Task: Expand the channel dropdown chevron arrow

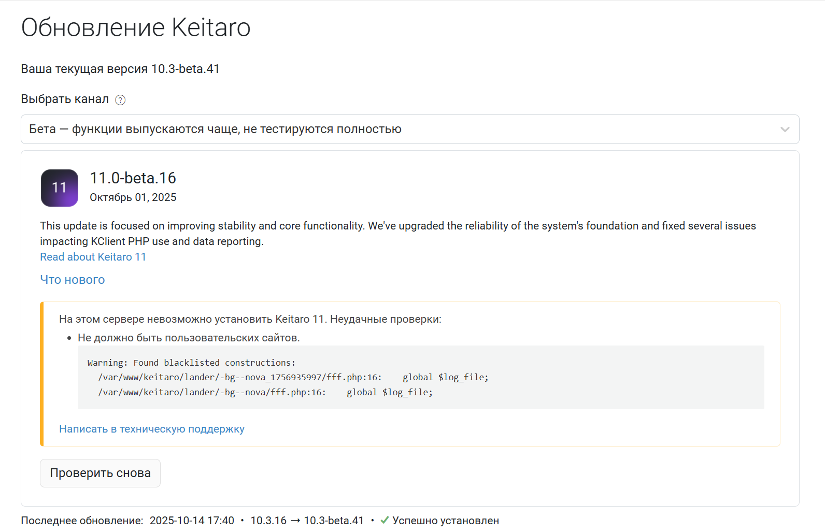Action: click(x=785, y=130)
